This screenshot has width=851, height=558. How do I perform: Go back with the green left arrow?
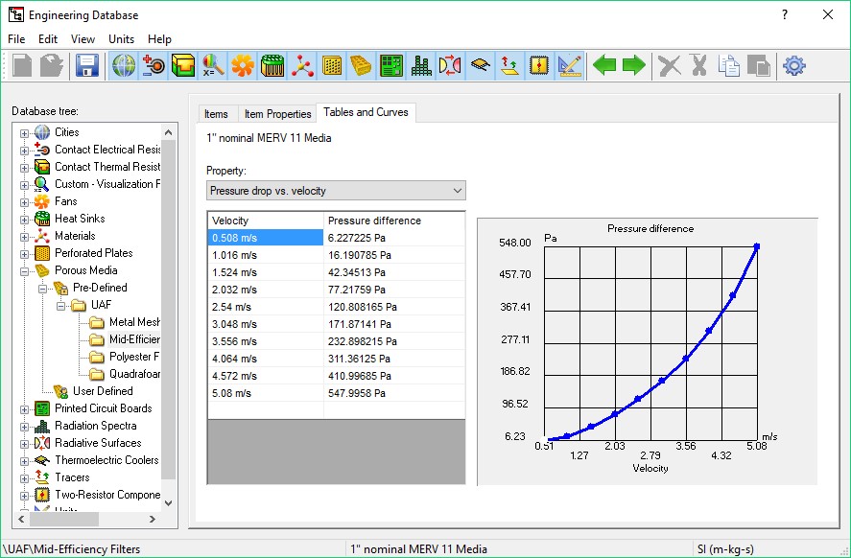[x=604, y=65]
